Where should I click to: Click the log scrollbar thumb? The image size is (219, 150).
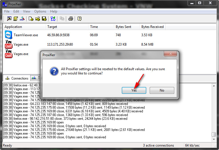(x=214, y=134)
